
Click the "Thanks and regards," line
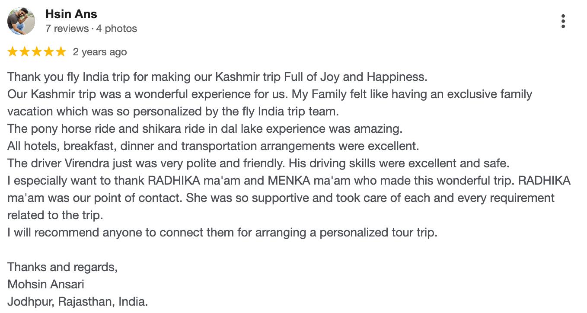tap(63, 267)
